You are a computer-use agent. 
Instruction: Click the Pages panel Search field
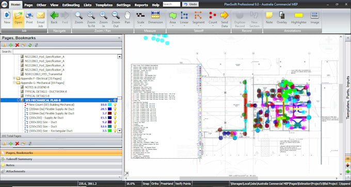[67, 52]
